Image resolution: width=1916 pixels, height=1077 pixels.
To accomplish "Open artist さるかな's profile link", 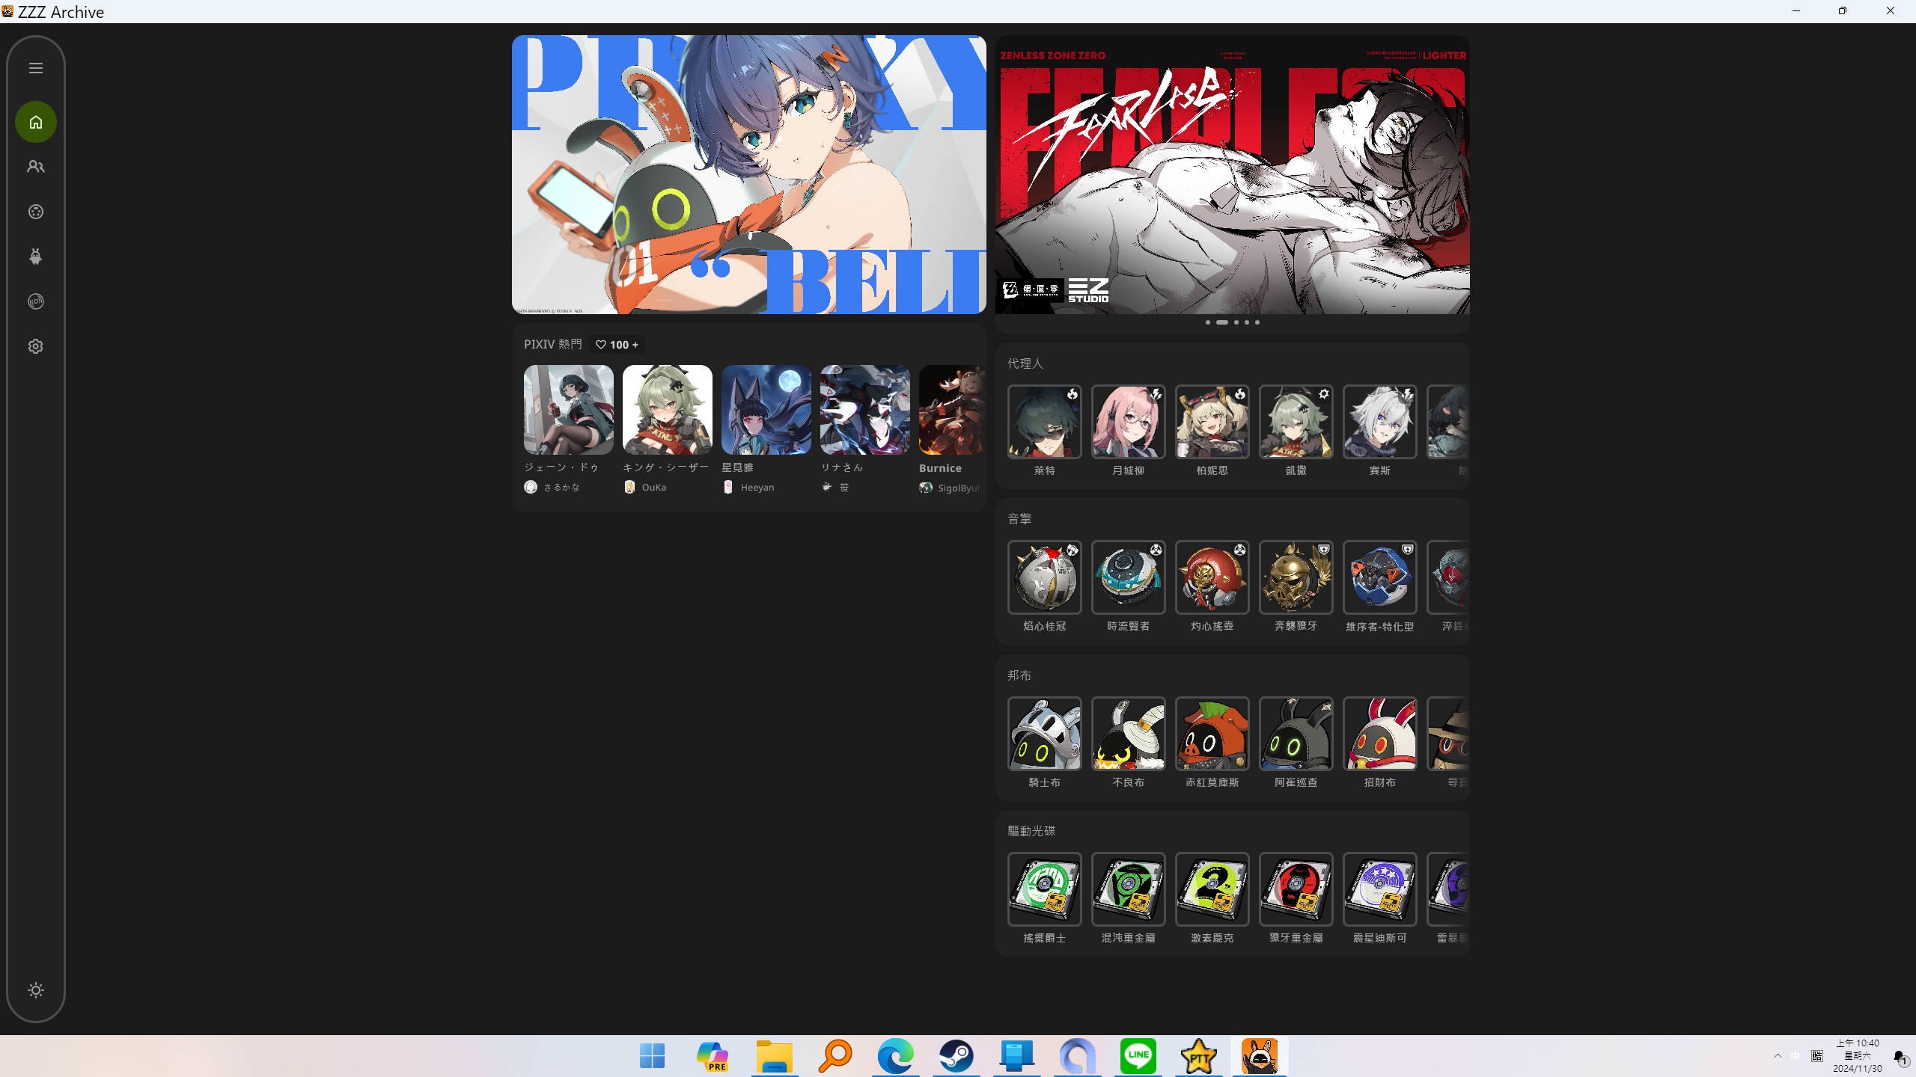I will tap(552, 488).
